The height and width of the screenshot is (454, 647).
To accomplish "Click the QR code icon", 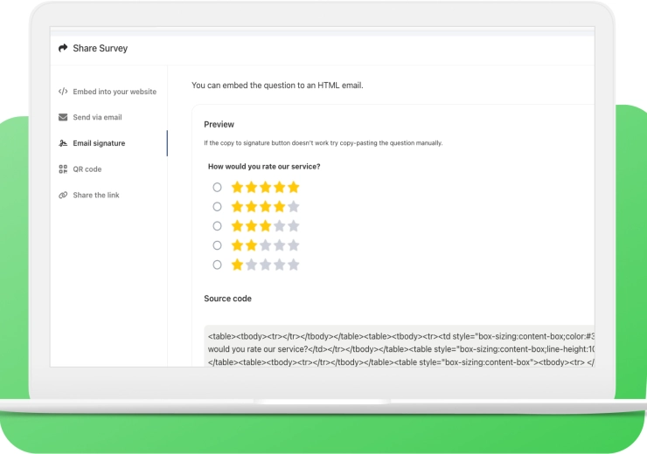I will tap(63, 169).
